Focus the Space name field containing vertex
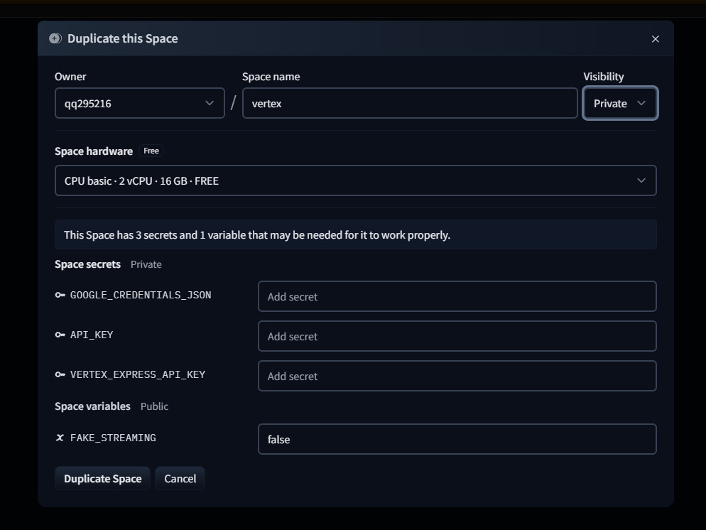The height and width of the screenshot is (530, 706). click(x=409, y=103)
